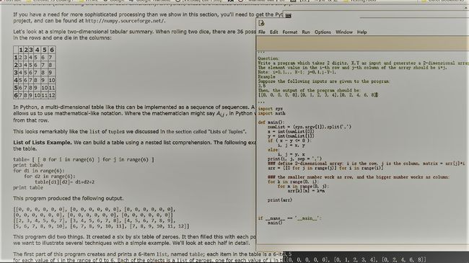Click the "Lists of Tuples" section reference text
Viewport: 469px width, 263px height.
point(227,131)
